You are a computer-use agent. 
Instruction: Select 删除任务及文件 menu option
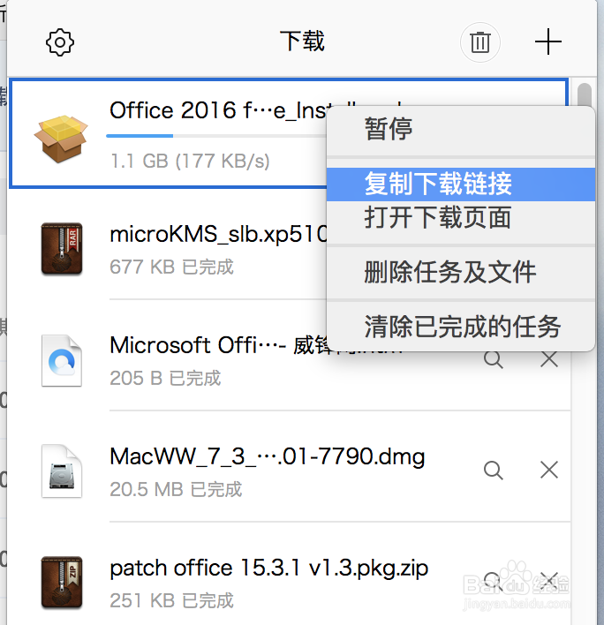point(460,272)
